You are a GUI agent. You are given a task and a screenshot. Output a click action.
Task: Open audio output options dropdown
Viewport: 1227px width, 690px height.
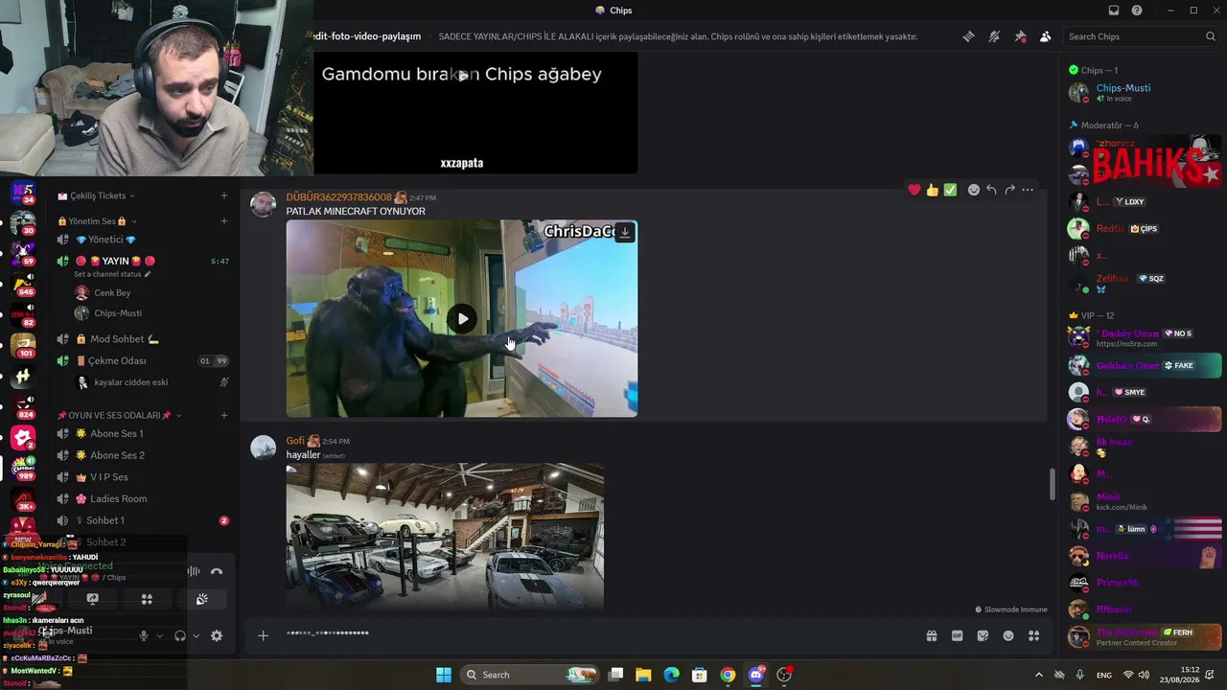point(196,635)
